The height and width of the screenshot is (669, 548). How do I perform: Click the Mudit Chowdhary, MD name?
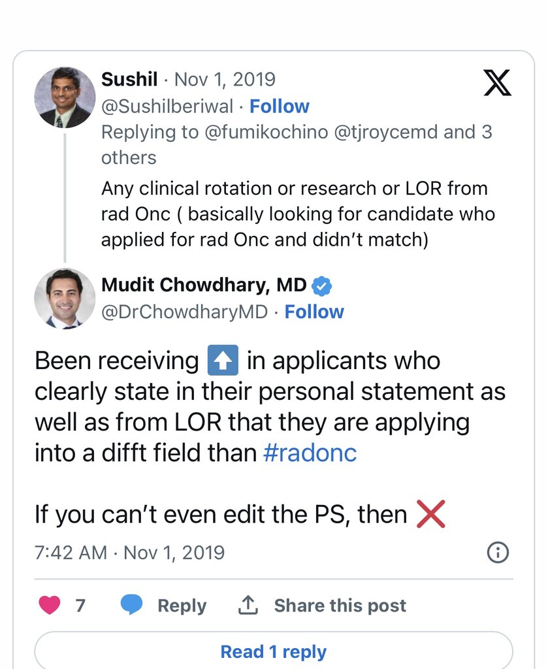coord(204,286)
